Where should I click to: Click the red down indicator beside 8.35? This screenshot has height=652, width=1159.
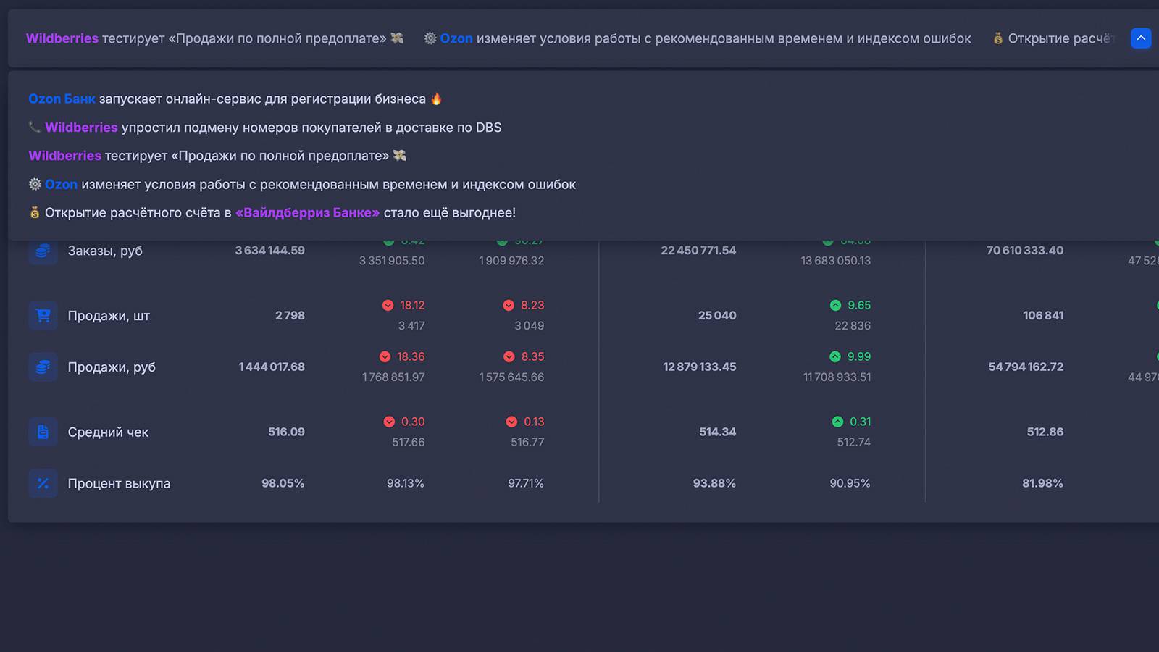click(509, 357)
